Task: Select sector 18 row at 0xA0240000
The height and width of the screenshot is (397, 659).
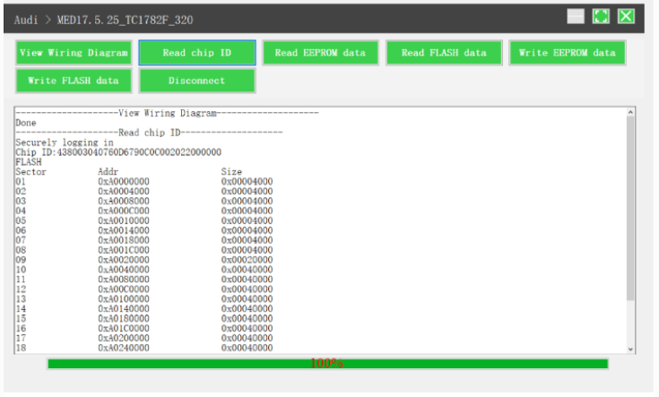Action: tap(143, 348)
